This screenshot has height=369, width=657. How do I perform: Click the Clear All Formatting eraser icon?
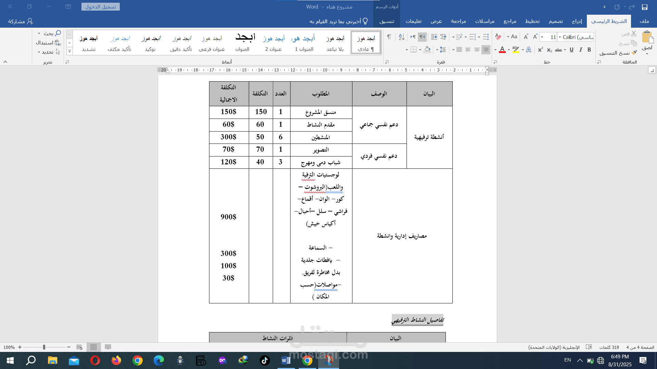coord(498,37)
